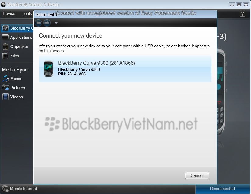Open Videos sync via its film icon
251x194 pixels.
point(5,97)
